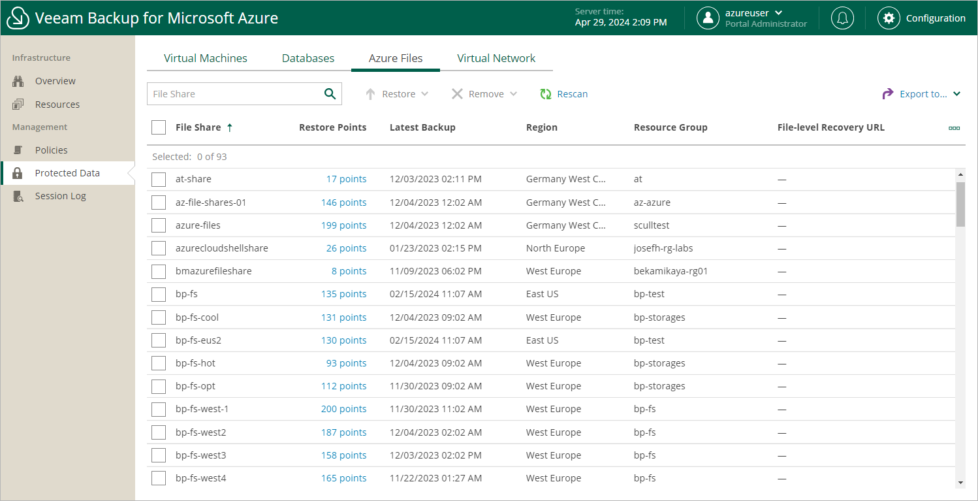The image size is (978, 501).
Task: Click the Session Log icon
Action: [x=18, y=196]
